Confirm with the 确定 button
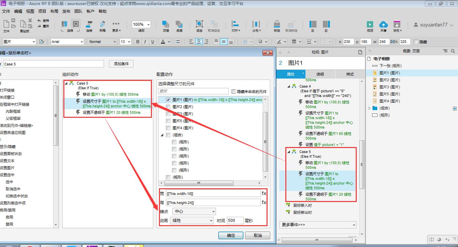458x247 pixels. 231,235
